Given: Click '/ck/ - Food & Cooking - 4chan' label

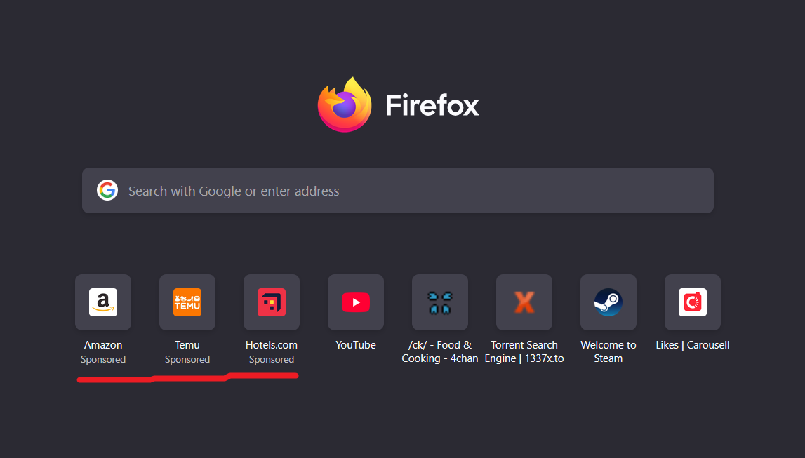Looking at the screenshot, I should coord(440,351).
